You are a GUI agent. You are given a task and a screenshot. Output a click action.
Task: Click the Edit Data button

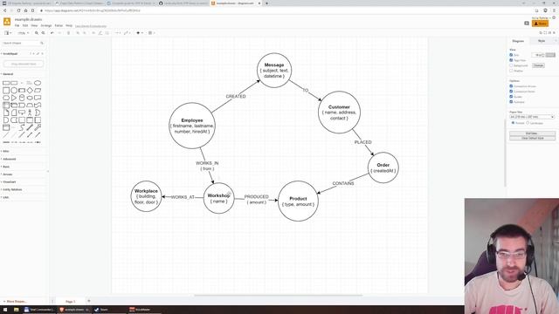(532, 133)
